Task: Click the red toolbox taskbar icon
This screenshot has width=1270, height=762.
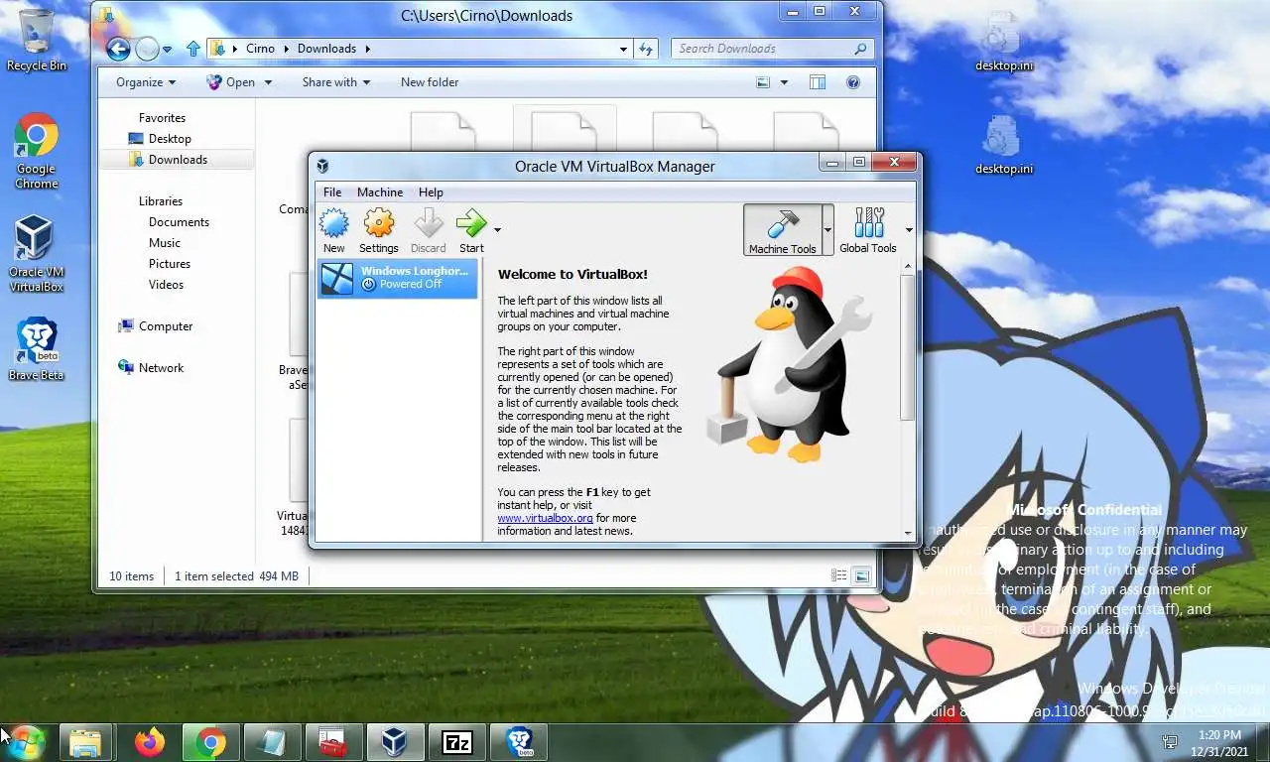Action: (332, 742)
